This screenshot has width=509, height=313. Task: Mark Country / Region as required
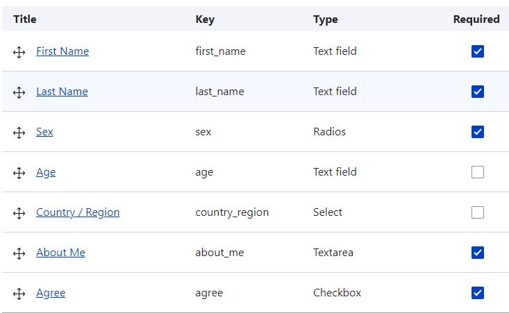(478, 212)
